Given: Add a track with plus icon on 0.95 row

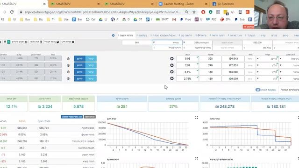Looking at the screenshot, I should pos(172,59).
